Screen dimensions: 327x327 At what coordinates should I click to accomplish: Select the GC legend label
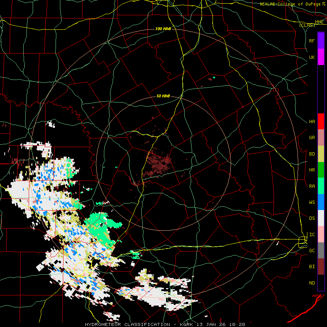[x=312, y=251]
